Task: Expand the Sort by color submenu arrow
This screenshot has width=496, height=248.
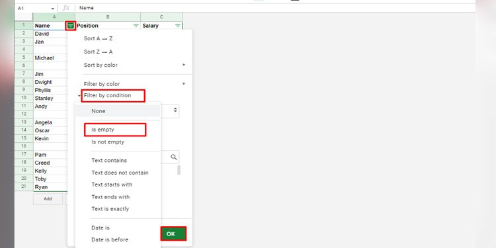Action: click(x=184, y=65)
